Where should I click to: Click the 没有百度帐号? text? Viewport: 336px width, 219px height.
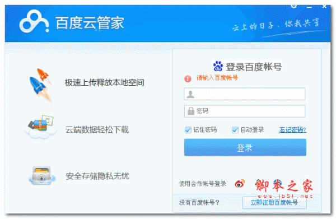point(199,202)
